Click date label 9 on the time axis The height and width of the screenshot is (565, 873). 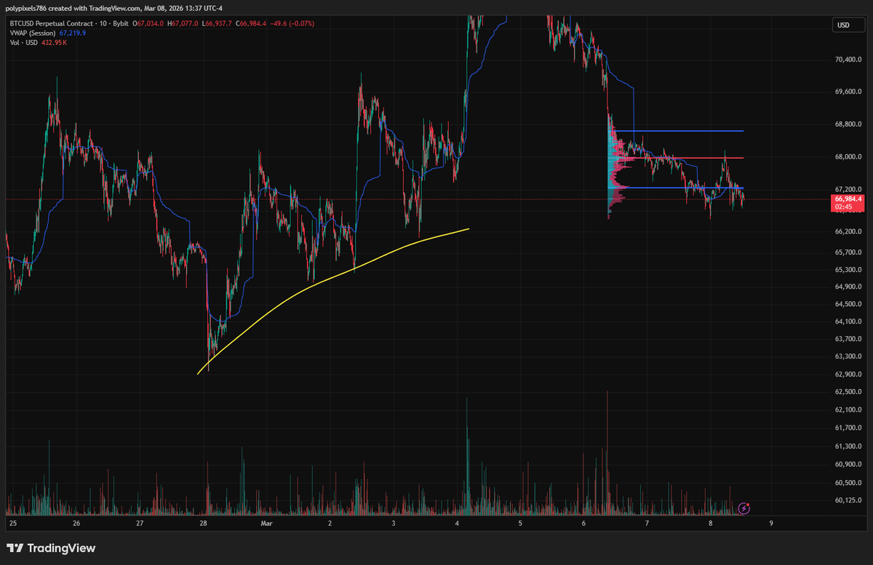[771, 523]
